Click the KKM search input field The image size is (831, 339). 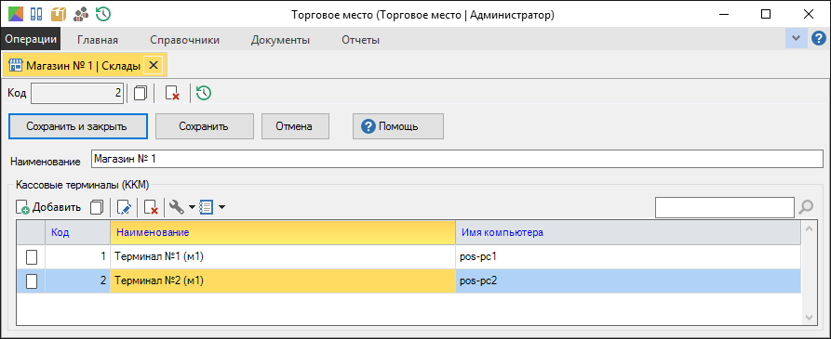click(x=725, y=207)
